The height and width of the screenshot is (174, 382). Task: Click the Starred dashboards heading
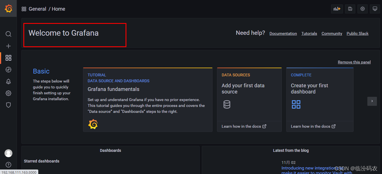tap(42, 161)
